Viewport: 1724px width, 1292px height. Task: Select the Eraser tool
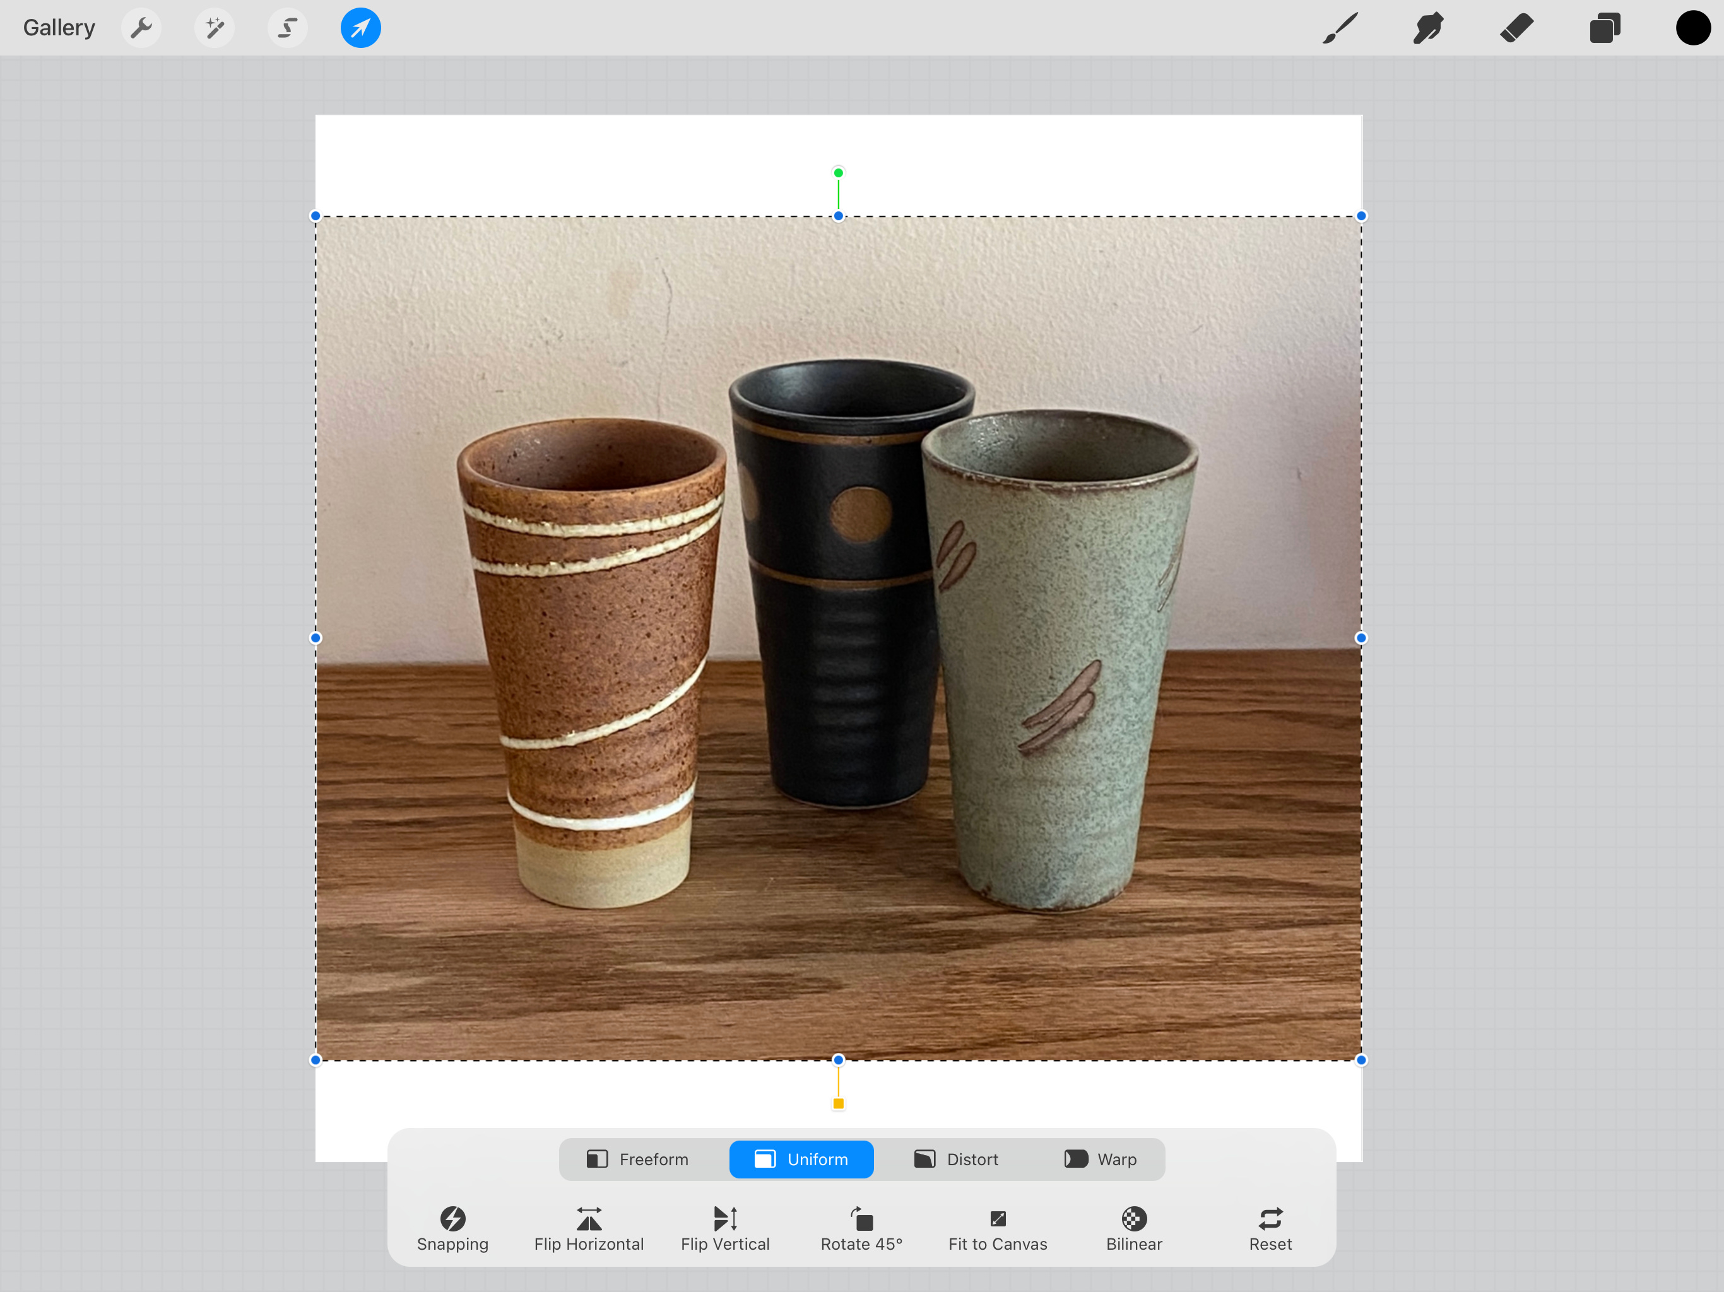click(1516, 28)
